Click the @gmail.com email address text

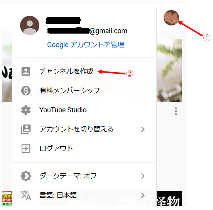tap(88, 31)
